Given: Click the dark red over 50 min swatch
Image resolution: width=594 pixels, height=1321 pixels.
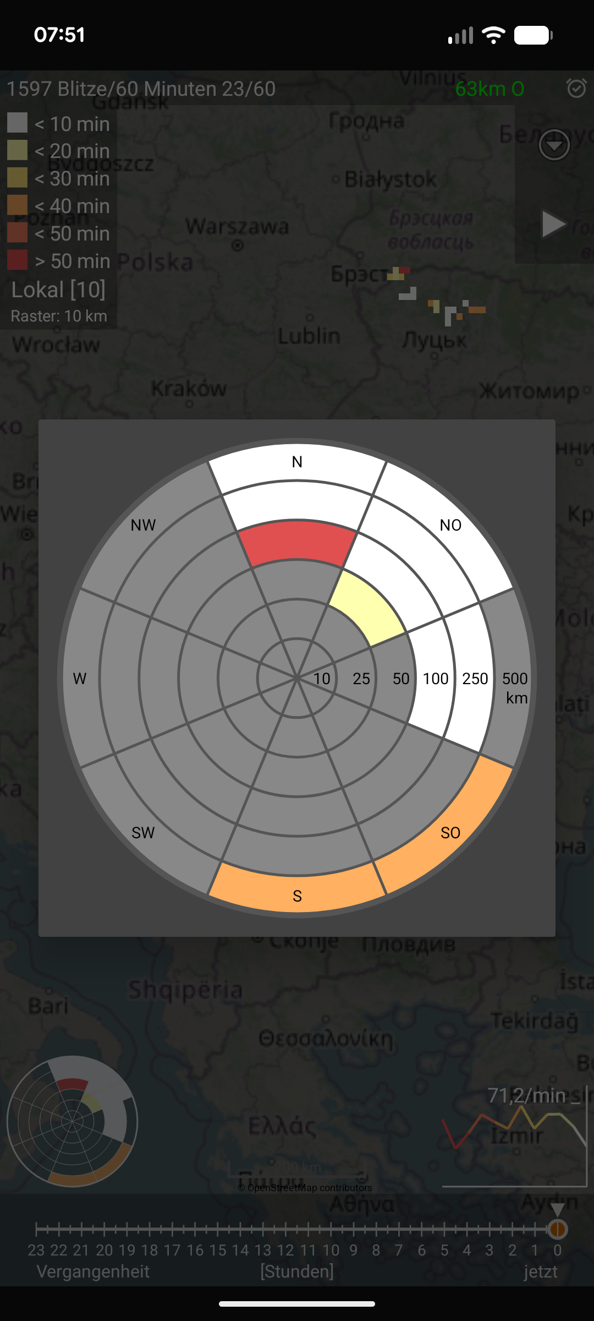Looking at the screenshot, I should pyautogui.click(x=17, y=260).
